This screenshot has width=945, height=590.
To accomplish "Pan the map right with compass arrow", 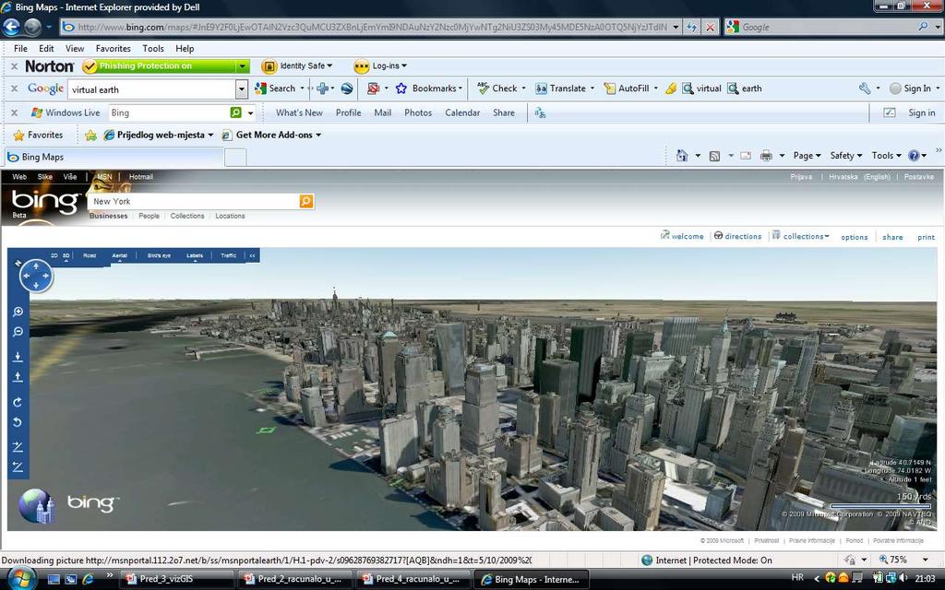I will point(46,277).
